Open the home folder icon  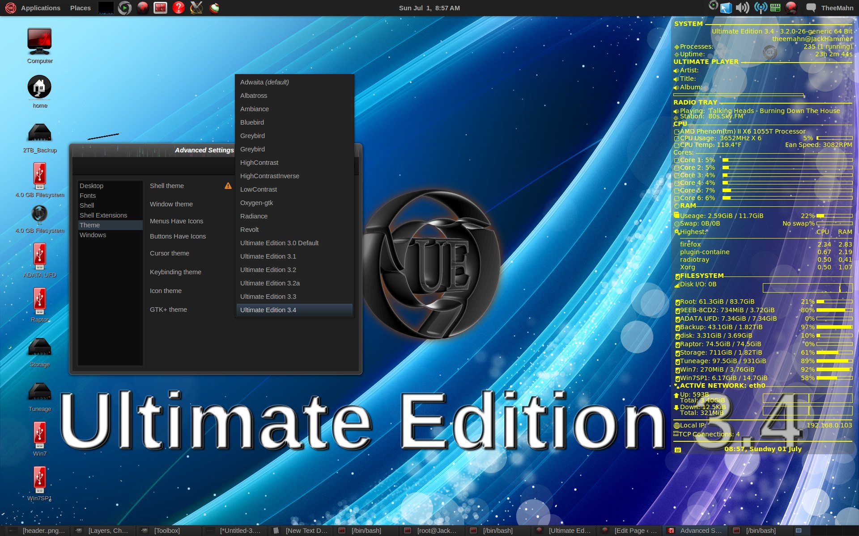(39, 88)
